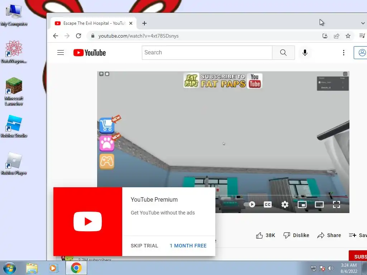The image size is (367, 275).
Task: Click the network tray icon
Action: (313, 268)
